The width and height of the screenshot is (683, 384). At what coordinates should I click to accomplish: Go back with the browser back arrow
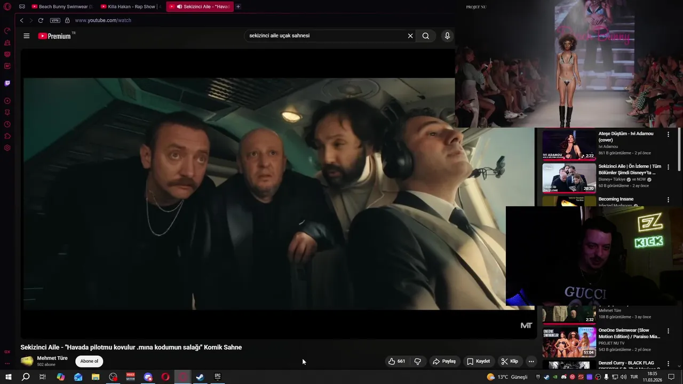[x=21, y=20]
